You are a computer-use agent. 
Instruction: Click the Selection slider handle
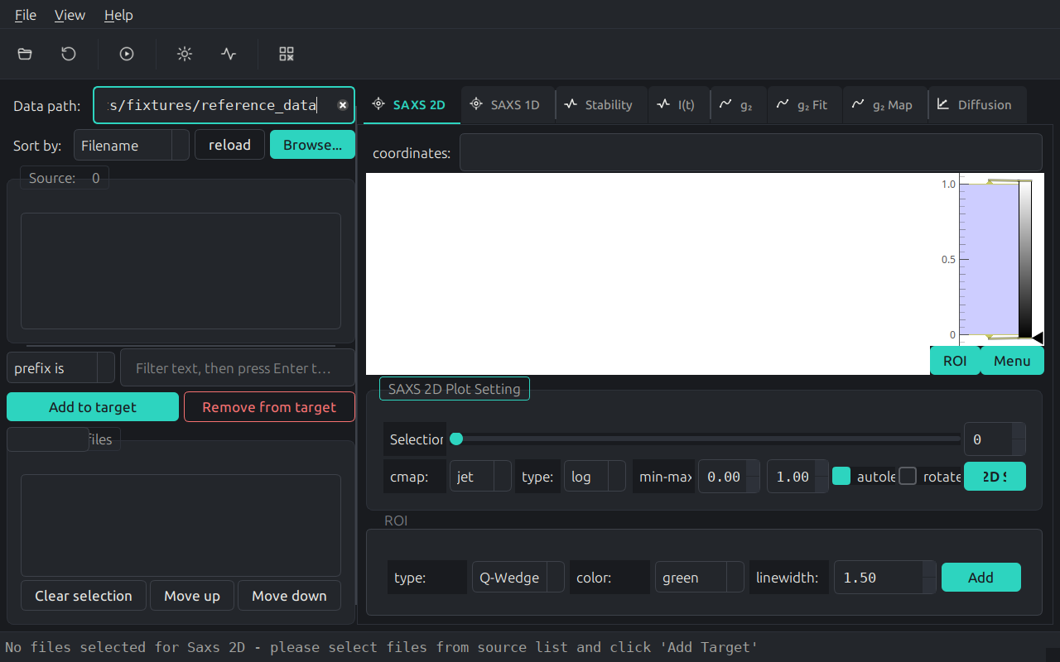point(456,439)
